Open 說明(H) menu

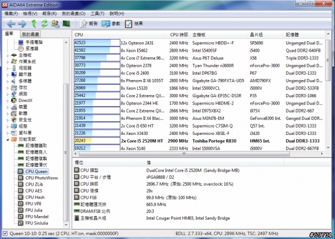117,14
